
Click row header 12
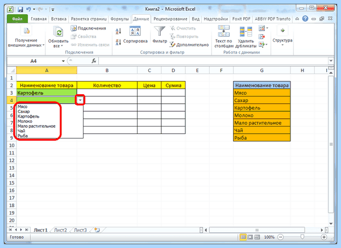(x=12, y=160)
